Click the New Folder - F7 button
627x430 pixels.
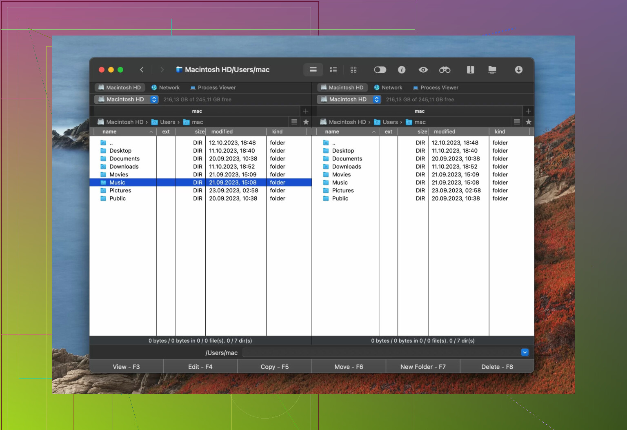(x=422, y=367)
